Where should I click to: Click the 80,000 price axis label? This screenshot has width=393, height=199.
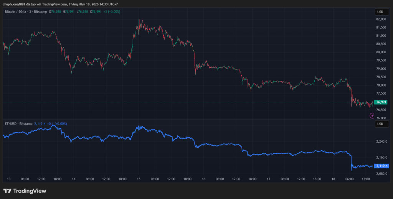pos(381,52)
